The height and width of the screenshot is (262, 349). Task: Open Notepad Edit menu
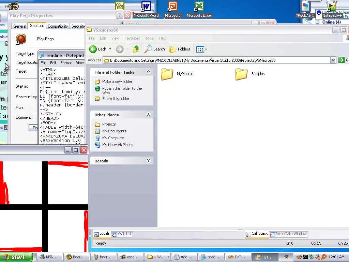pyautogui.click(x=53, y=63)
